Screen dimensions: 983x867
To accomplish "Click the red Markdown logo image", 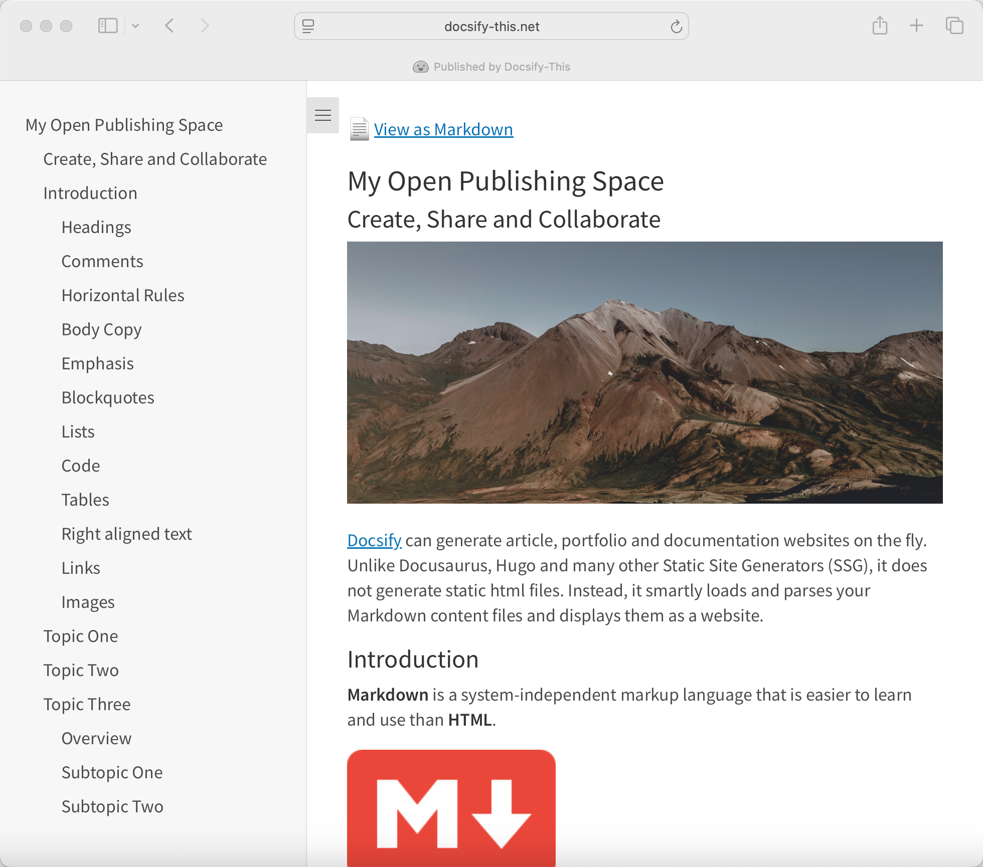I will click(451, 808).
